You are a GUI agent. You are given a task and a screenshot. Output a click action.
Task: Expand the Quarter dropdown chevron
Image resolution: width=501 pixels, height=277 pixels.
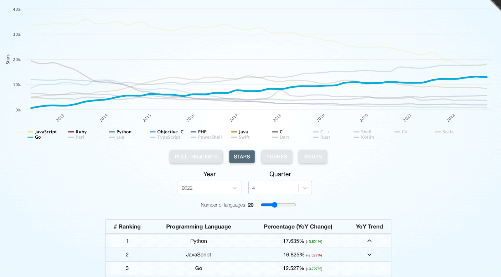click(x=305, y=188)
